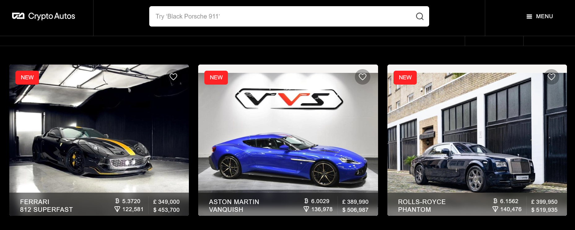Click the Crypto Autos logo icon
The width and height of the screenshot is (575, 230).
click(x=18, y=16)
